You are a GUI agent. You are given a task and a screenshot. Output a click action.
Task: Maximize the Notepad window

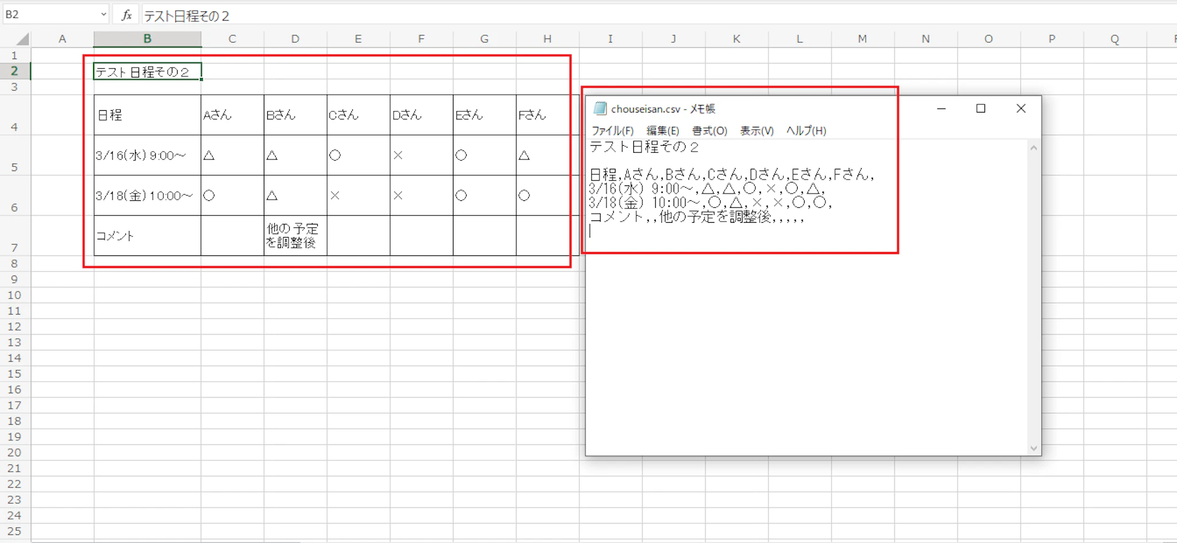[x=980, y=108]
